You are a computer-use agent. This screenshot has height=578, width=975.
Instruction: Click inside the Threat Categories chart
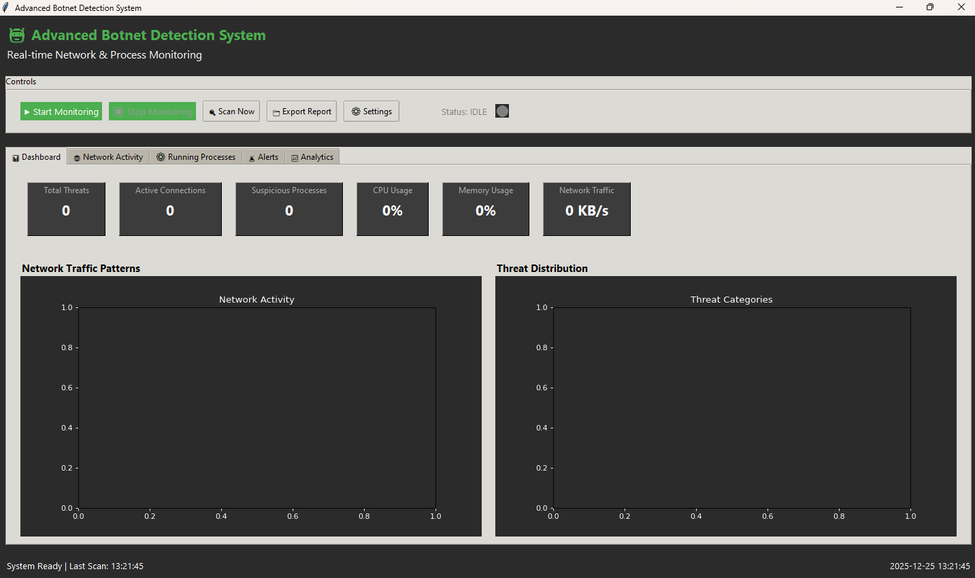731,408
